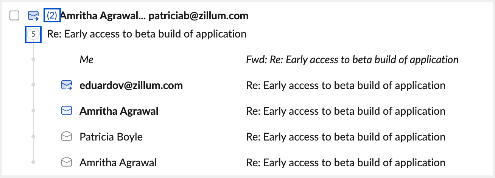Open the unread Amritha Agrawal message
Viewport: 495px width, 178px height.
[x=119, y=111]
